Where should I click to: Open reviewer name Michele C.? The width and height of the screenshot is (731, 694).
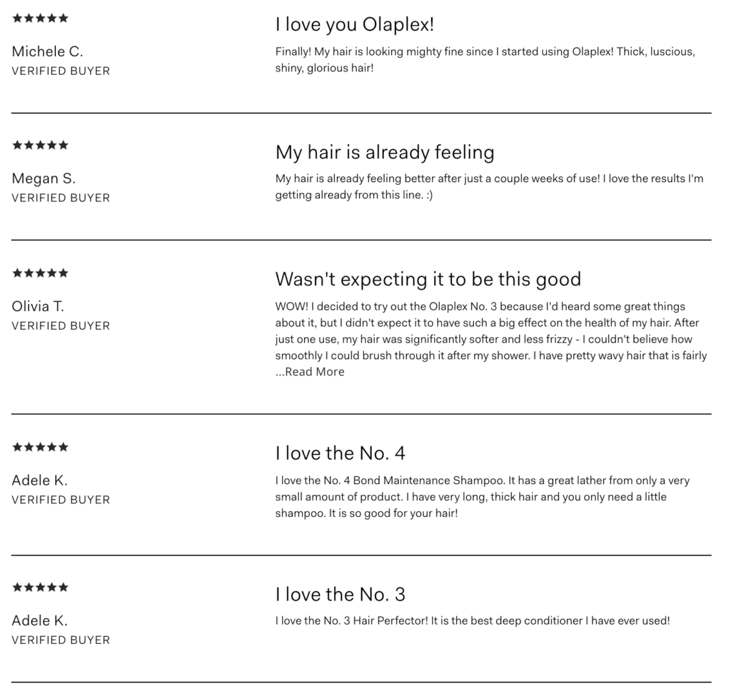coord(48,51)
